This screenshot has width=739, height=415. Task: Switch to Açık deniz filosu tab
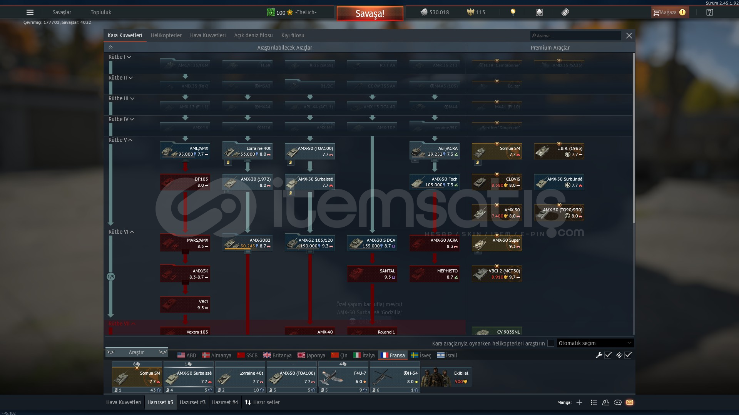[253, 35]
